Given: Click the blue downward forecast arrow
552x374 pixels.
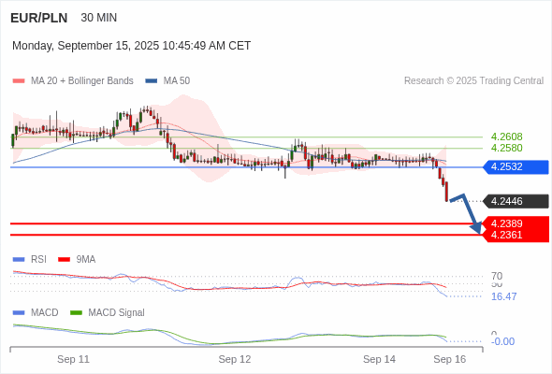Looking at the screenshot, I should pos(465,213).
